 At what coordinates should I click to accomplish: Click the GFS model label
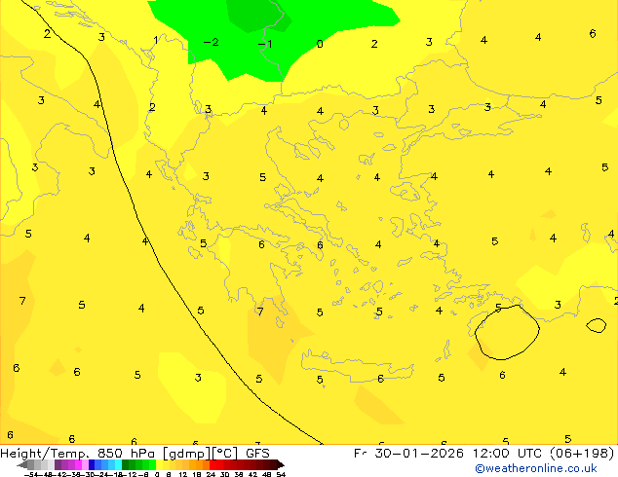tap(257, 454)
